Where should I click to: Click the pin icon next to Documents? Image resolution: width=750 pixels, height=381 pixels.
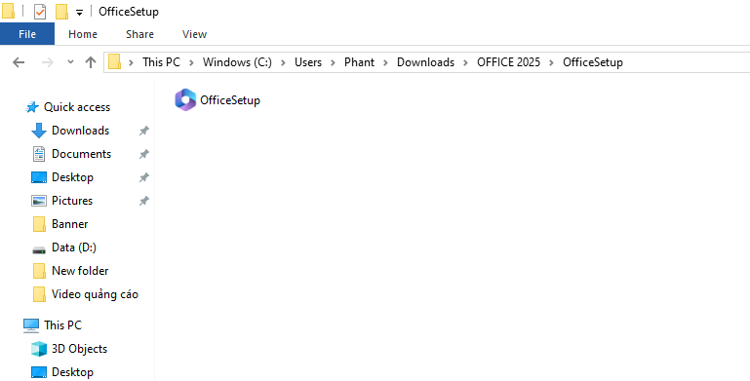click(x=144, y=154)
